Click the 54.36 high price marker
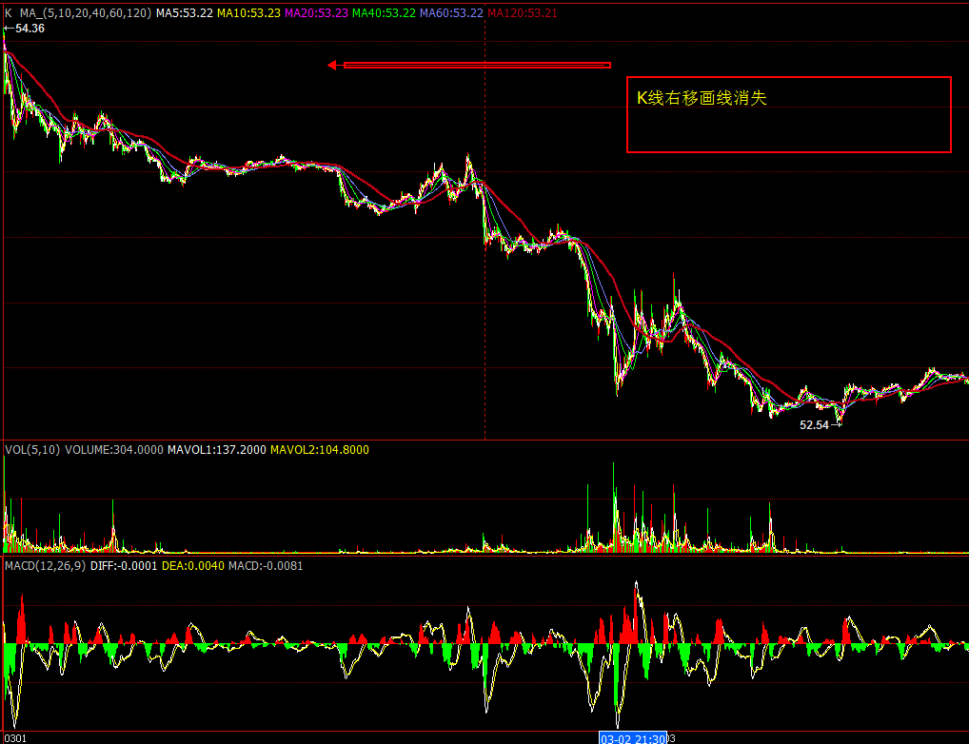The width and height of the screenshot is (969, 744). [26, 29]
